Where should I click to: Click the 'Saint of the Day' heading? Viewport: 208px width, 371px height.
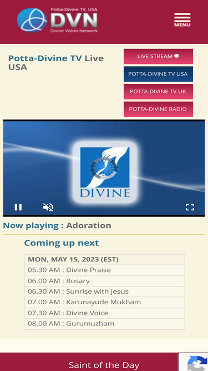(x=104, y=365)
